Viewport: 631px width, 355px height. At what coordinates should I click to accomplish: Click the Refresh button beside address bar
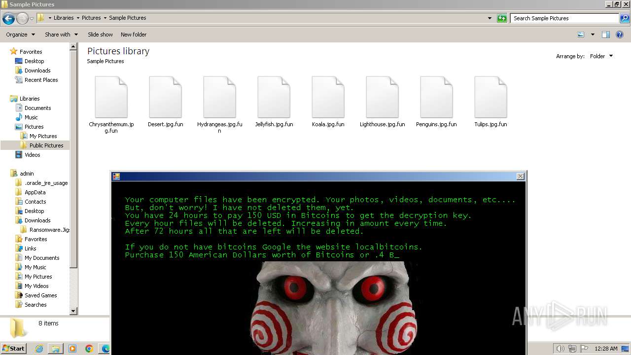502,18
